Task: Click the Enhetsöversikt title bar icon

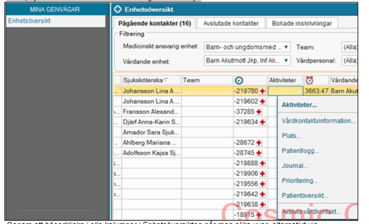Action: point(118,9)
